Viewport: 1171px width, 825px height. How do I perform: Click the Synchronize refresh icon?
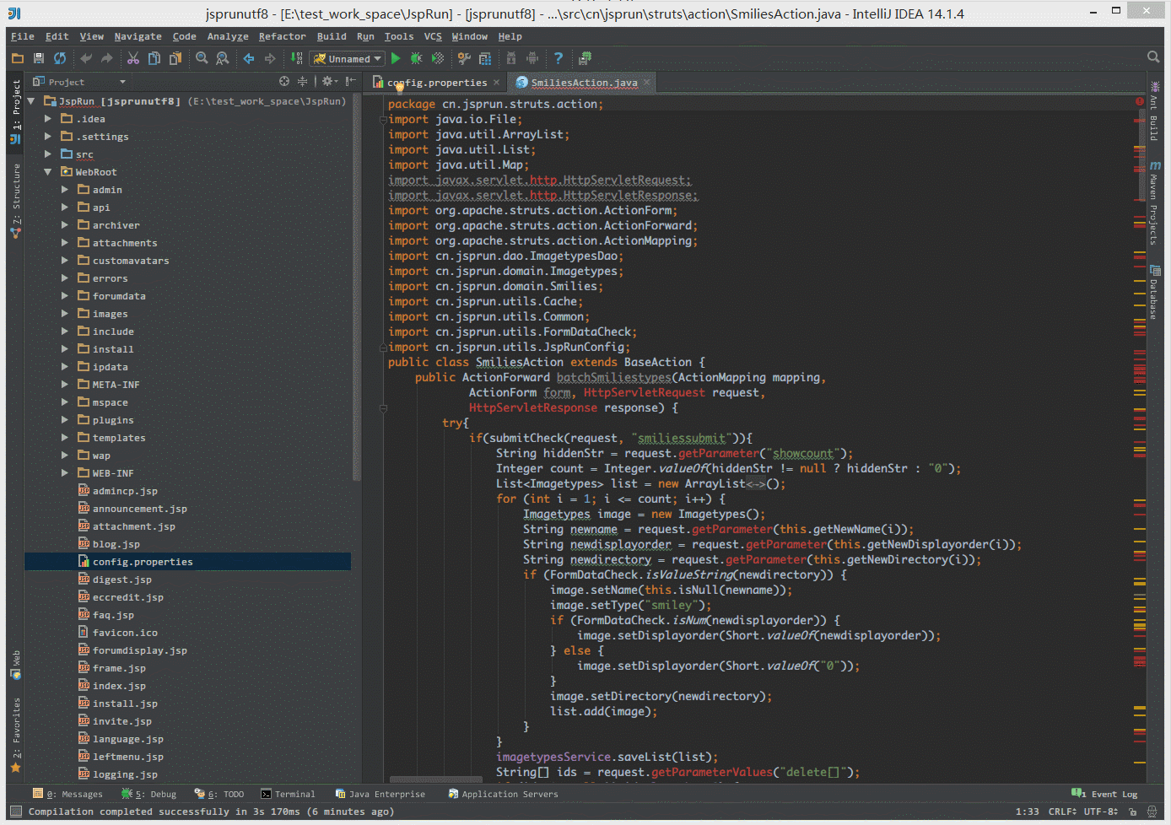[x=60, y=58]
